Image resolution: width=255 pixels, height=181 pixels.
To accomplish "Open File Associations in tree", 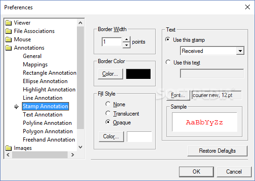I will [x=34, y=31].
